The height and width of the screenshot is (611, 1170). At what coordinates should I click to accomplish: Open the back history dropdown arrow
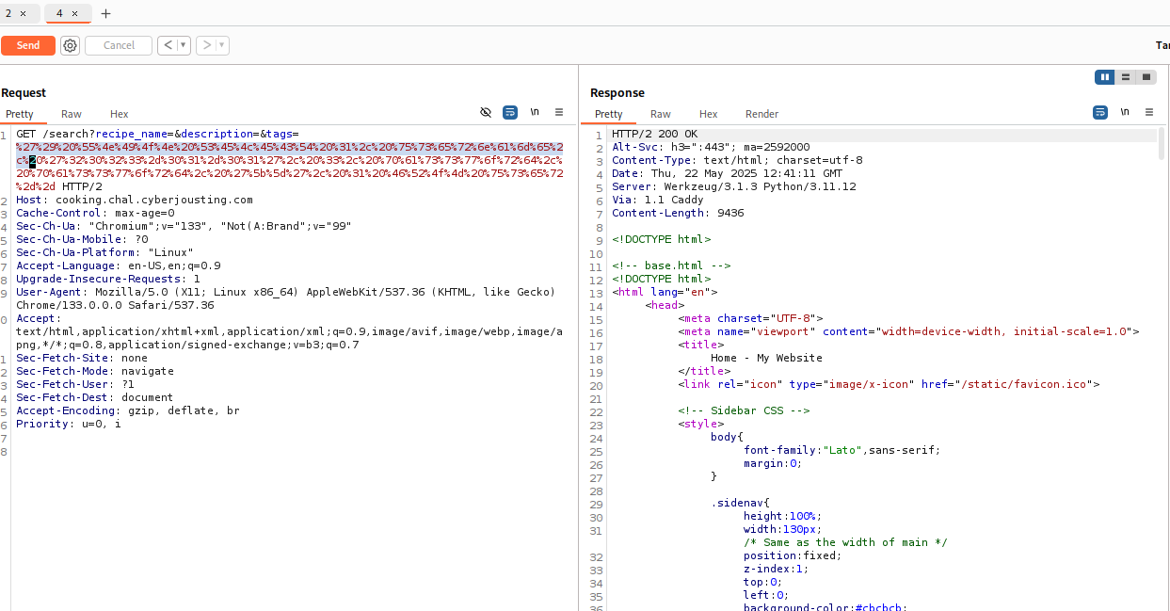coord(184,45)
